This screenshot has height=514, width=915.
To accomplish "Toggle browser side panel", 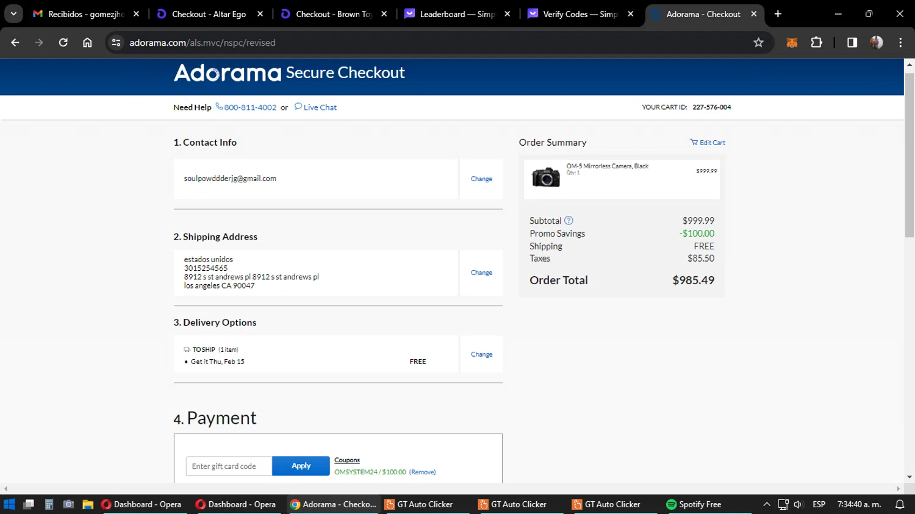I will point(852,42).
